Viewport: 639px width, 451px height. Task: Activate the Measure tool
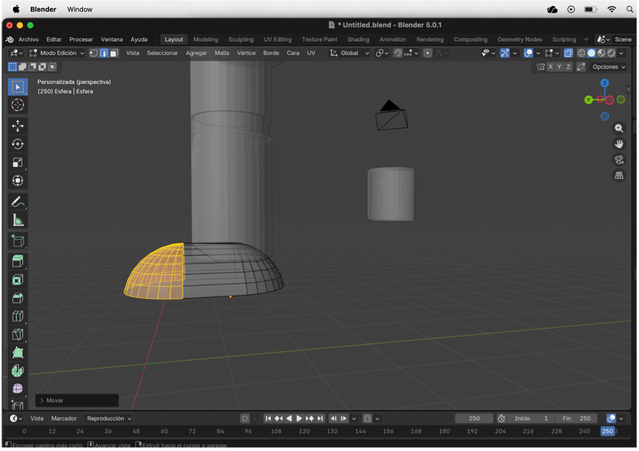tap(18, 220)
